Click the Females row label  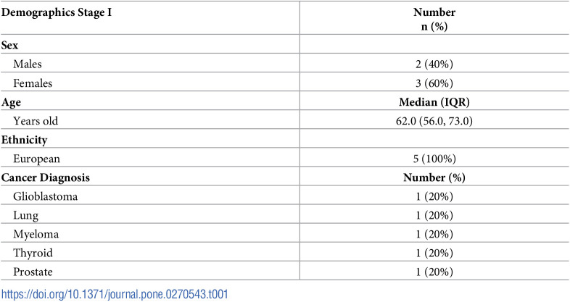(x=33, y=83)
